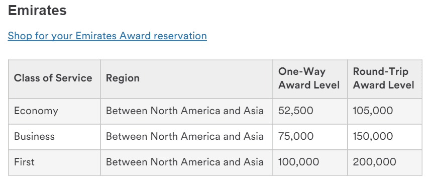Select the 200,000 round-trip value
The height and width of the screenshot is (183, 433).
(374, 162)
